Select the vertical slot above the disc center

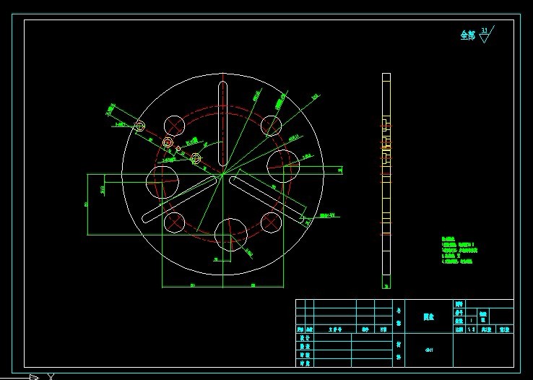222,124
